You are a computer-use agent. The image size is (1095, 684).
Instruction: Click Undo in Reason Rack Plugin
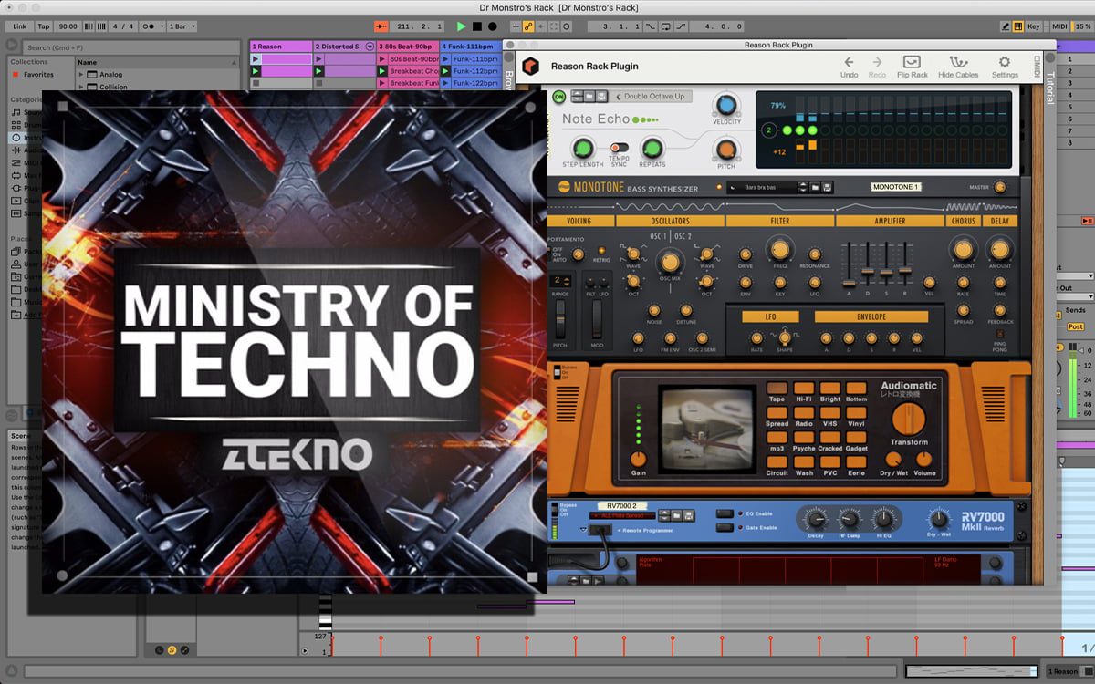coord(849,67)
